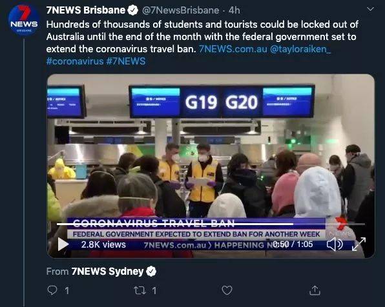The height and width of the screenshot is (307, 385).
Task: Open the #7NEWS hashtag
Action: [126, 61]
